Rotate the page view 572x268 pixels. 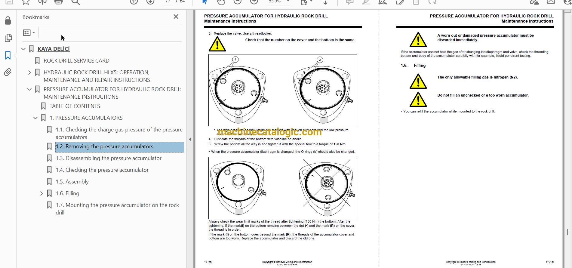point(432,2)
